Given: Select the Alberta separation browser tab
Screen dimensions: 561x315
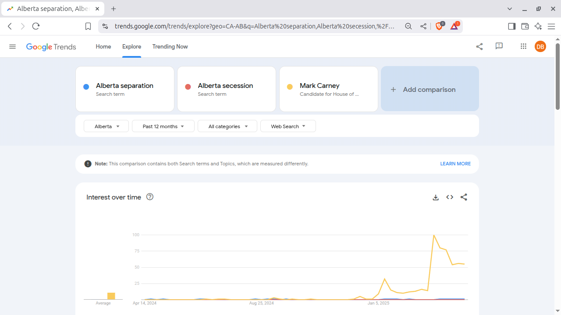Looking at the screenshot, I should click(x=53, y=9).
